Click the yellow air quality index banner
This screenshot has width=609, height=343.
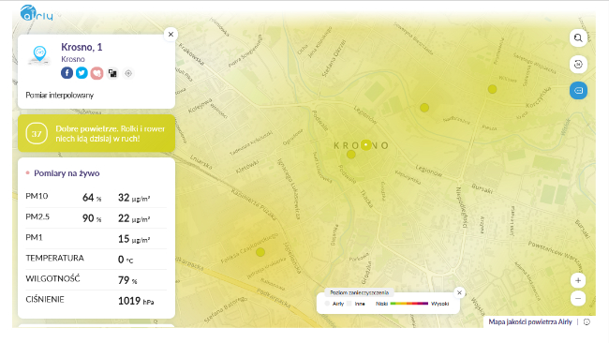pyautogui.click(x=97, y=133)
